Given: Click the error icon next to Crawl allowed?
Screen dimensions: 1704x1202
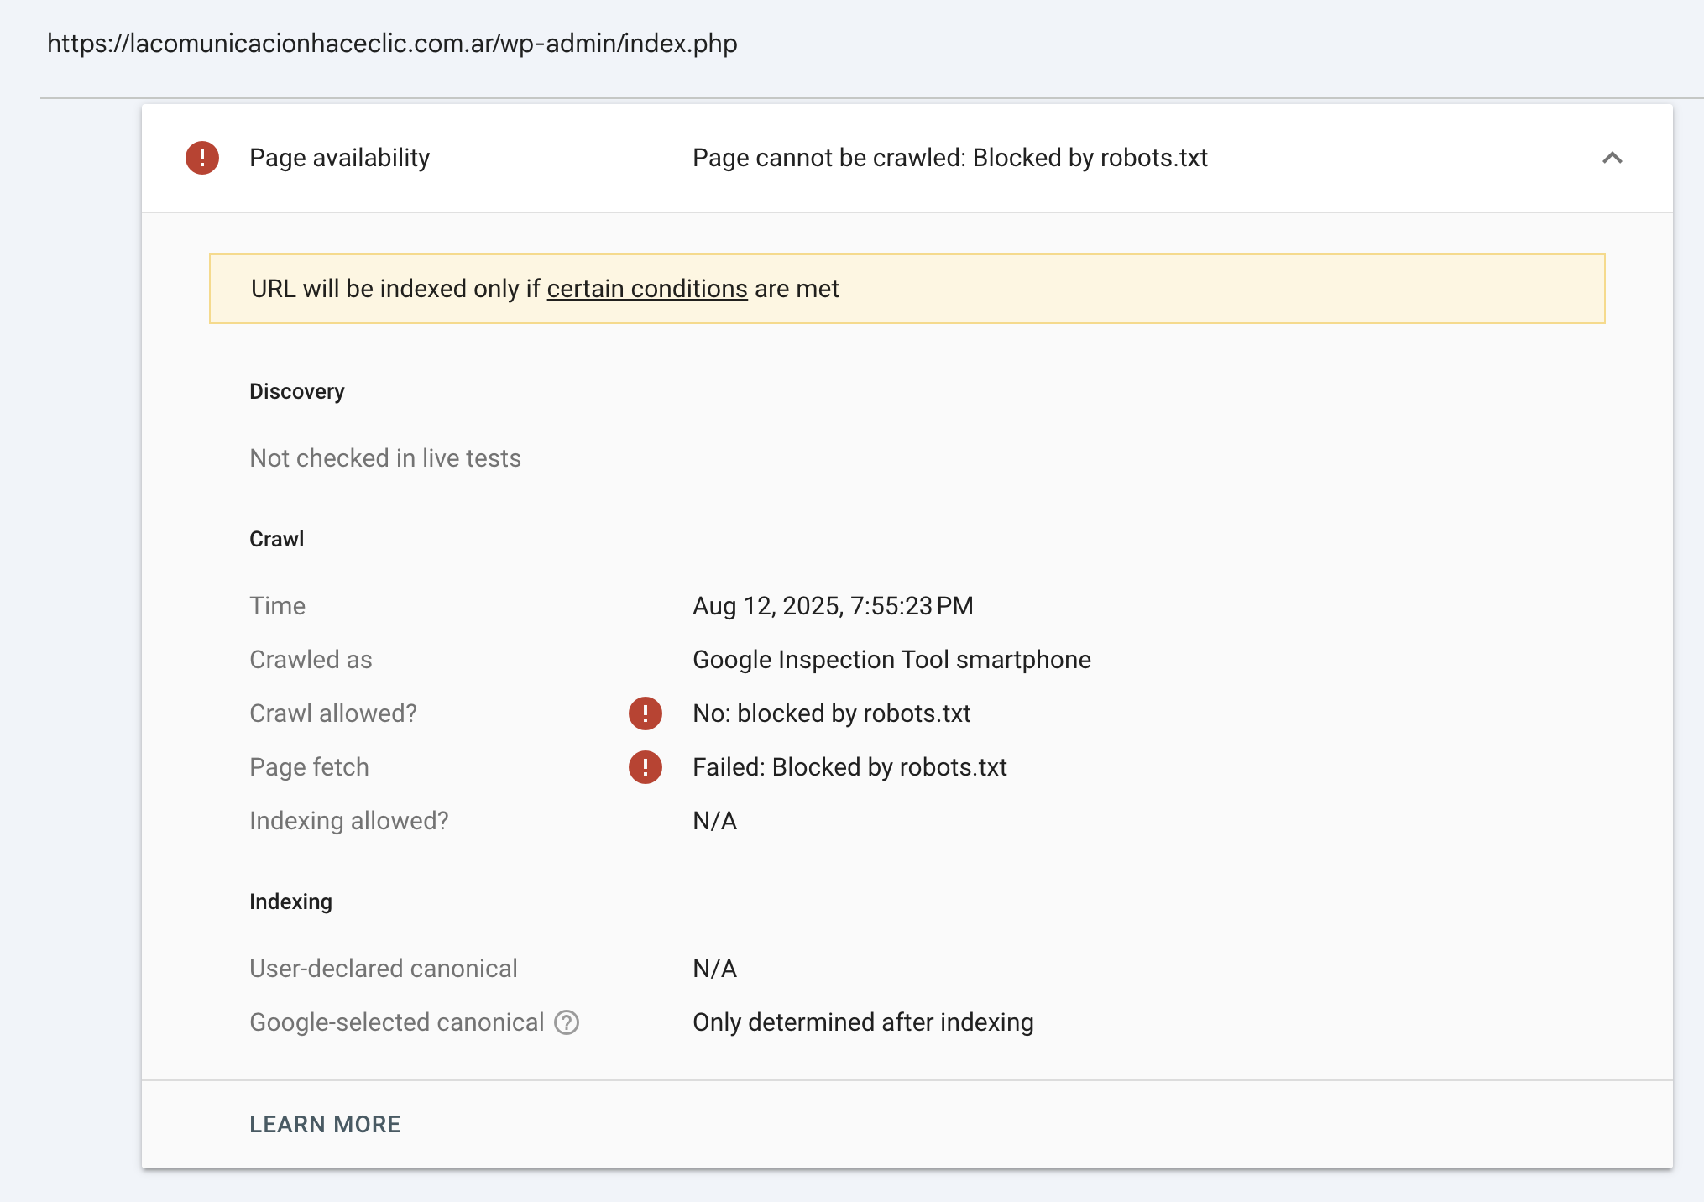Looking at the screenshot, I should point(646,713).
